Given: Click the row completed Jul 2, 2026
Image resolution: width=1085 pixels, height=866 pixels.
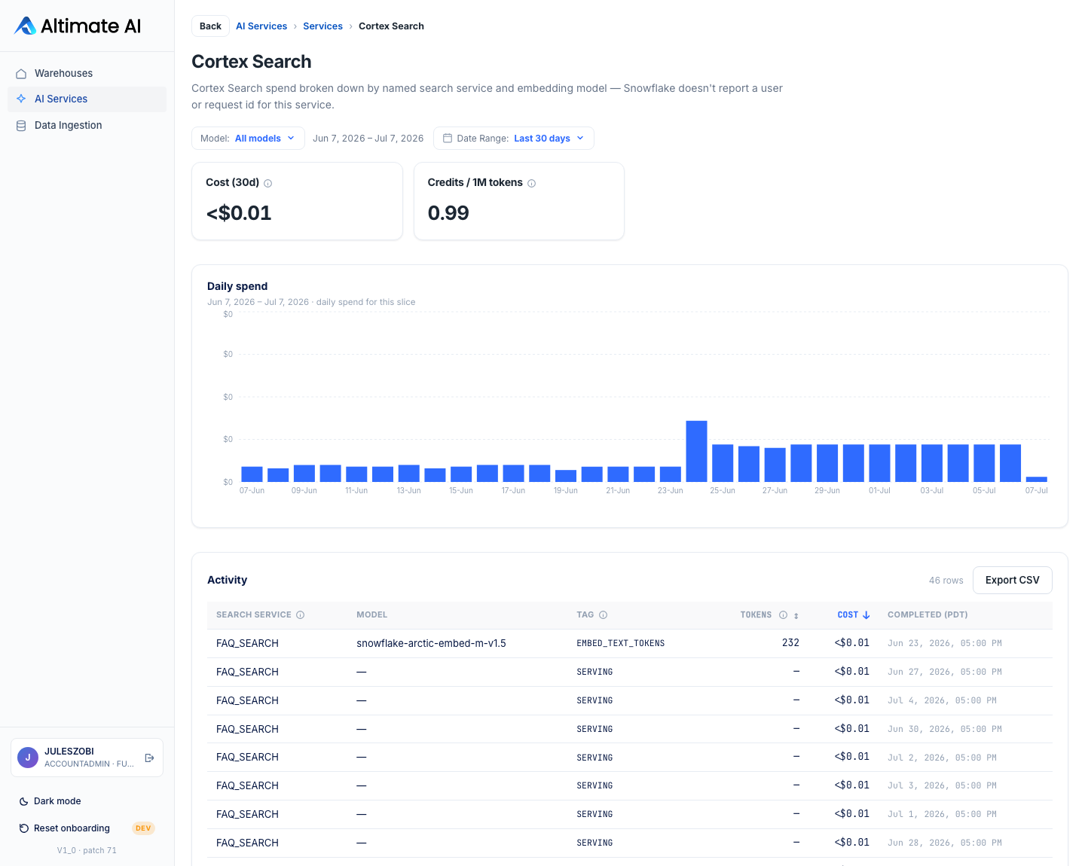Looking at the screenshot, I should tap(629, 758).
